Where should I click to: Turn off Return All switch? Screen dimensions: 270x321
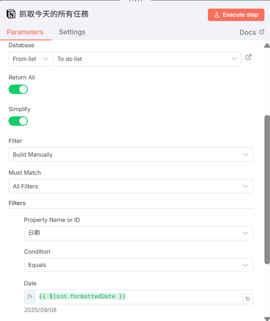pyautogui.click(x=18, y=89)
